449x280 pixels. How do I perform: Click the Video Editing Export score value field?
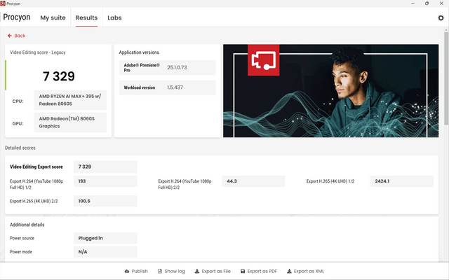(x=105, y=167)
